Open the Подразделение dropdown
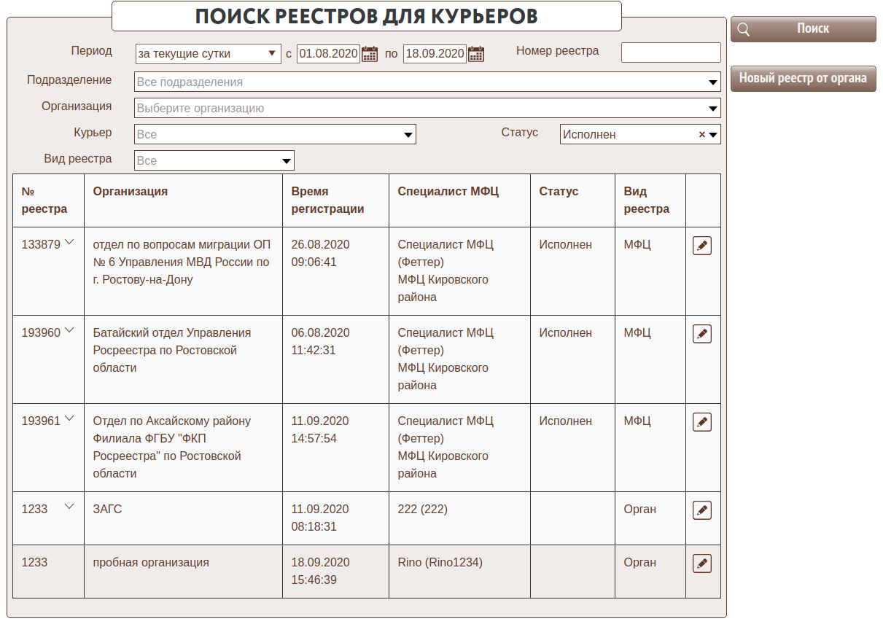 [x=427, y=82]
